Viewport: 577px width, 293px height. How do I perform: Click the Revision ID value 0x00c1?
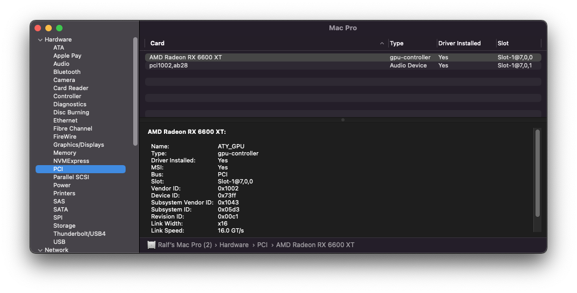click(x=228, y=217)
